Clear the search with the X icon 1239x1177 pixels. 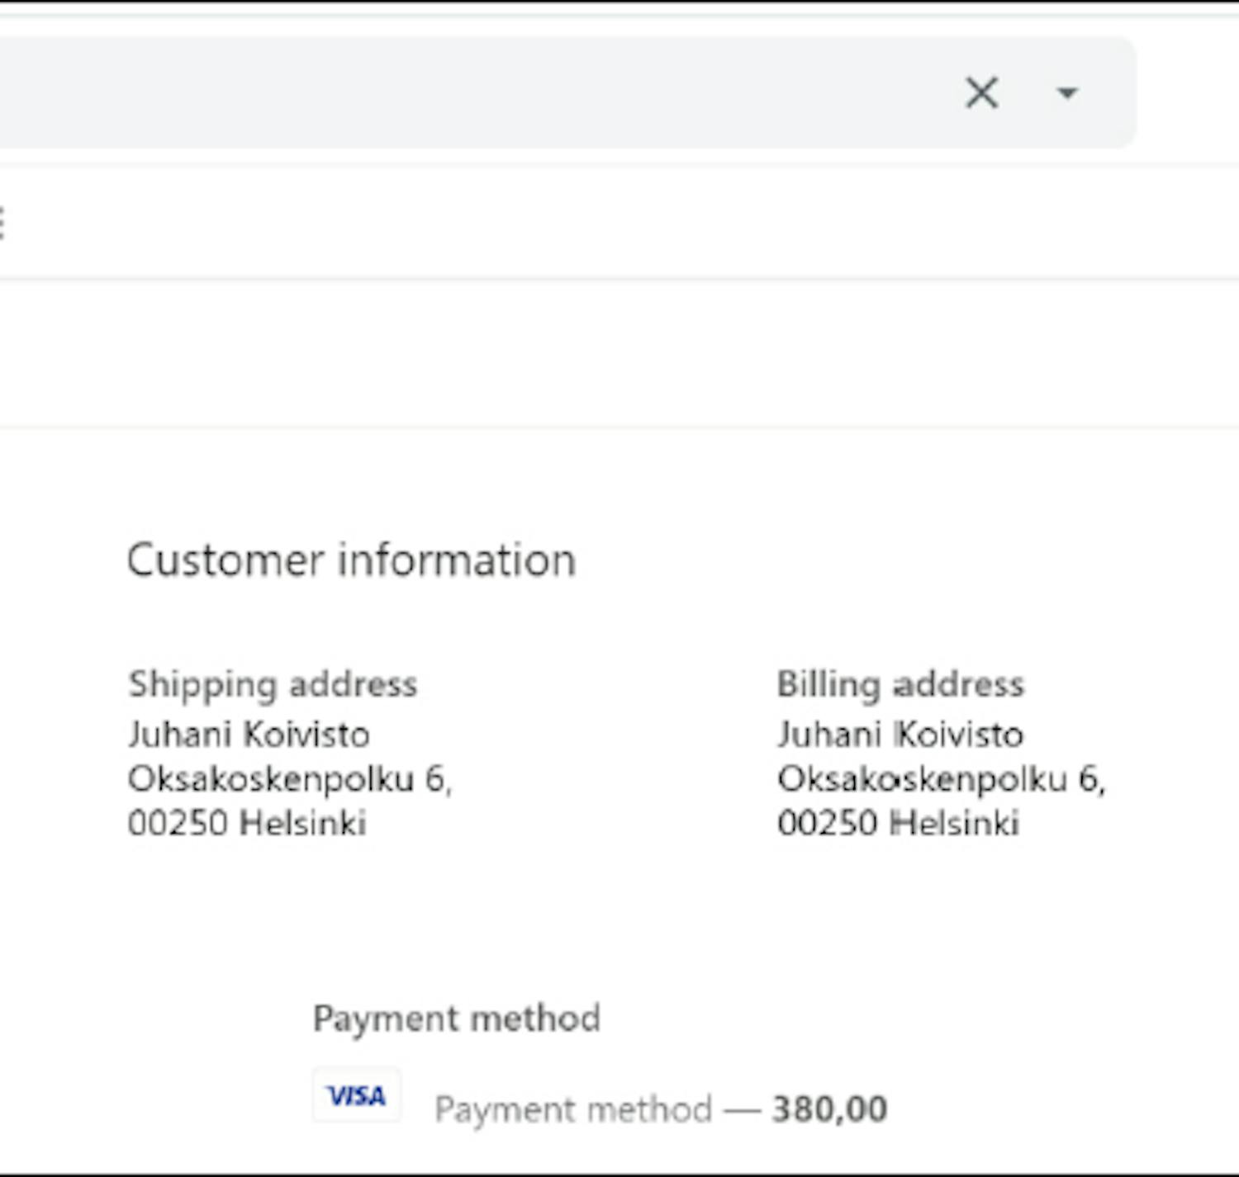(981, 92)
